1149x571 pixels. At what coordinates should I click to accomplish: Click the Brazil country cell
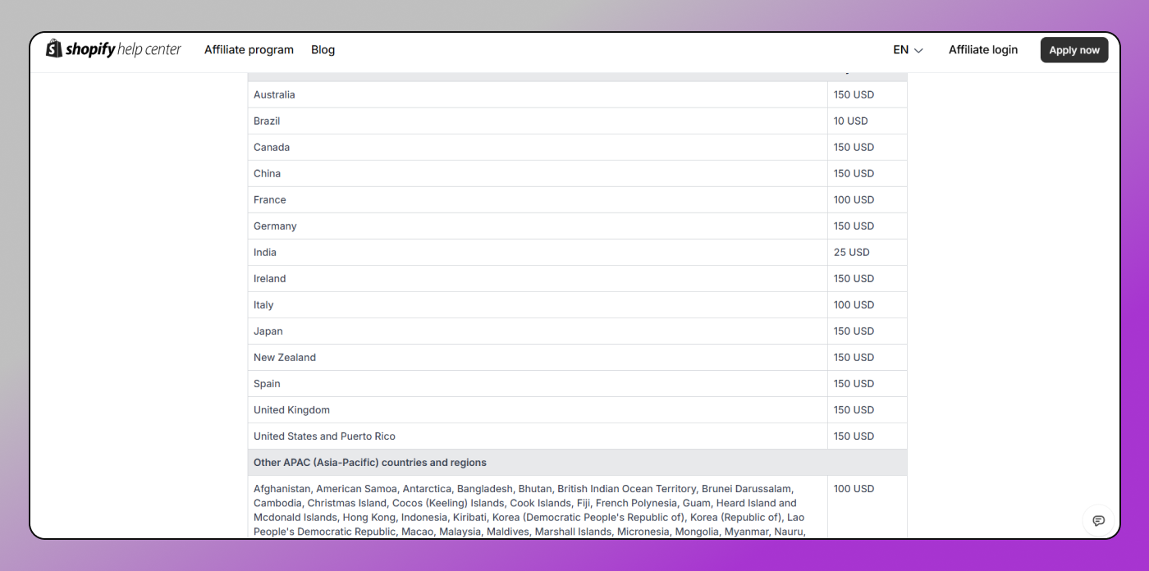(267, 121)
